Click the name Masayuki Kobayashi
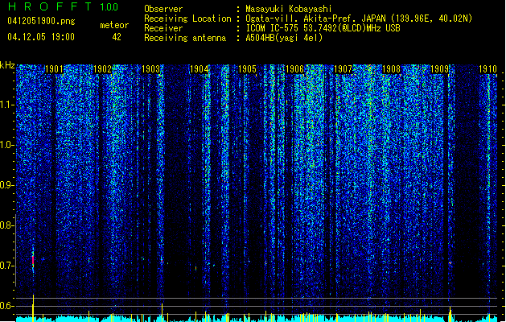The height and width of the screenshot is (322, 506). point(289,9)
